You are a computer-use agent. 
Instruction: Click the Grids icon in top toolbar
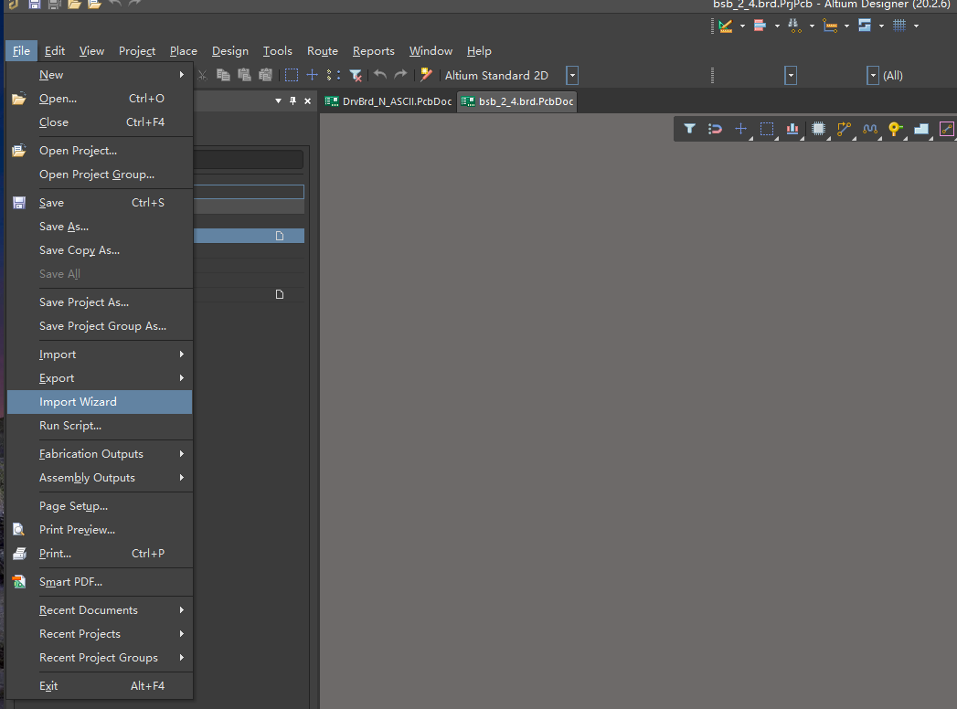(x=899, y=26)
